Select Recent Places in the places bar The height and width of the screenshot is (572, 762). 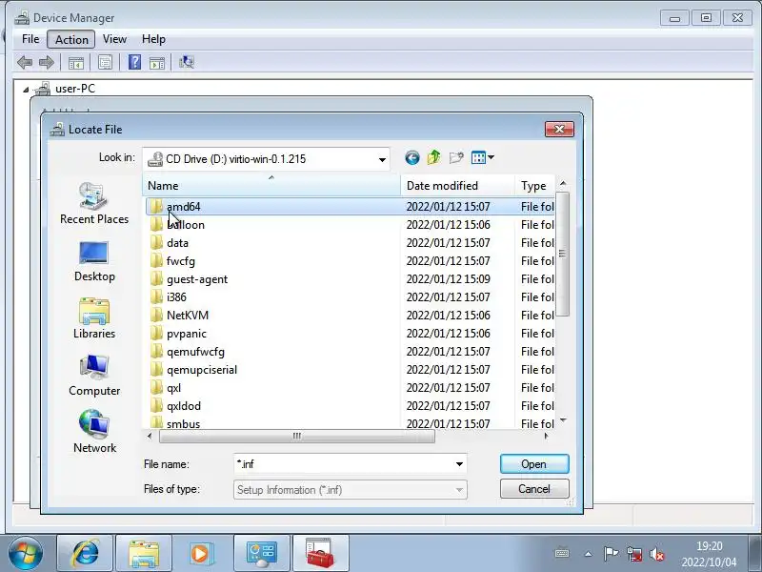point(94,203)
